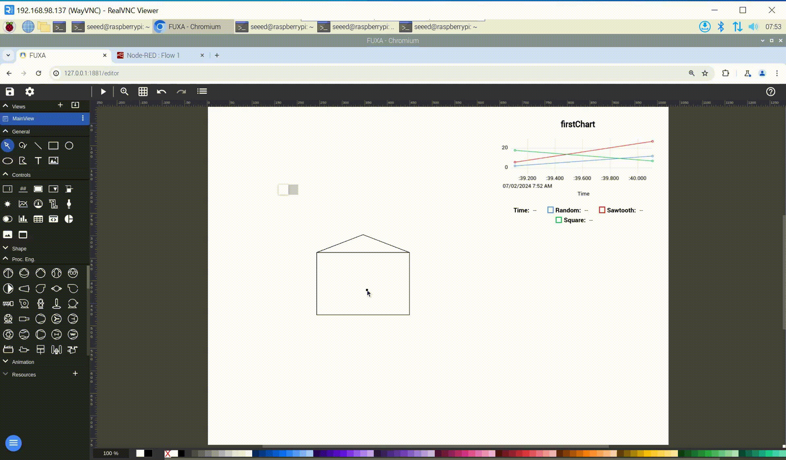The height and width of the screenshot is (460, 786).
Task: Toggle the Square series checkbox
Action: point(559,220)
